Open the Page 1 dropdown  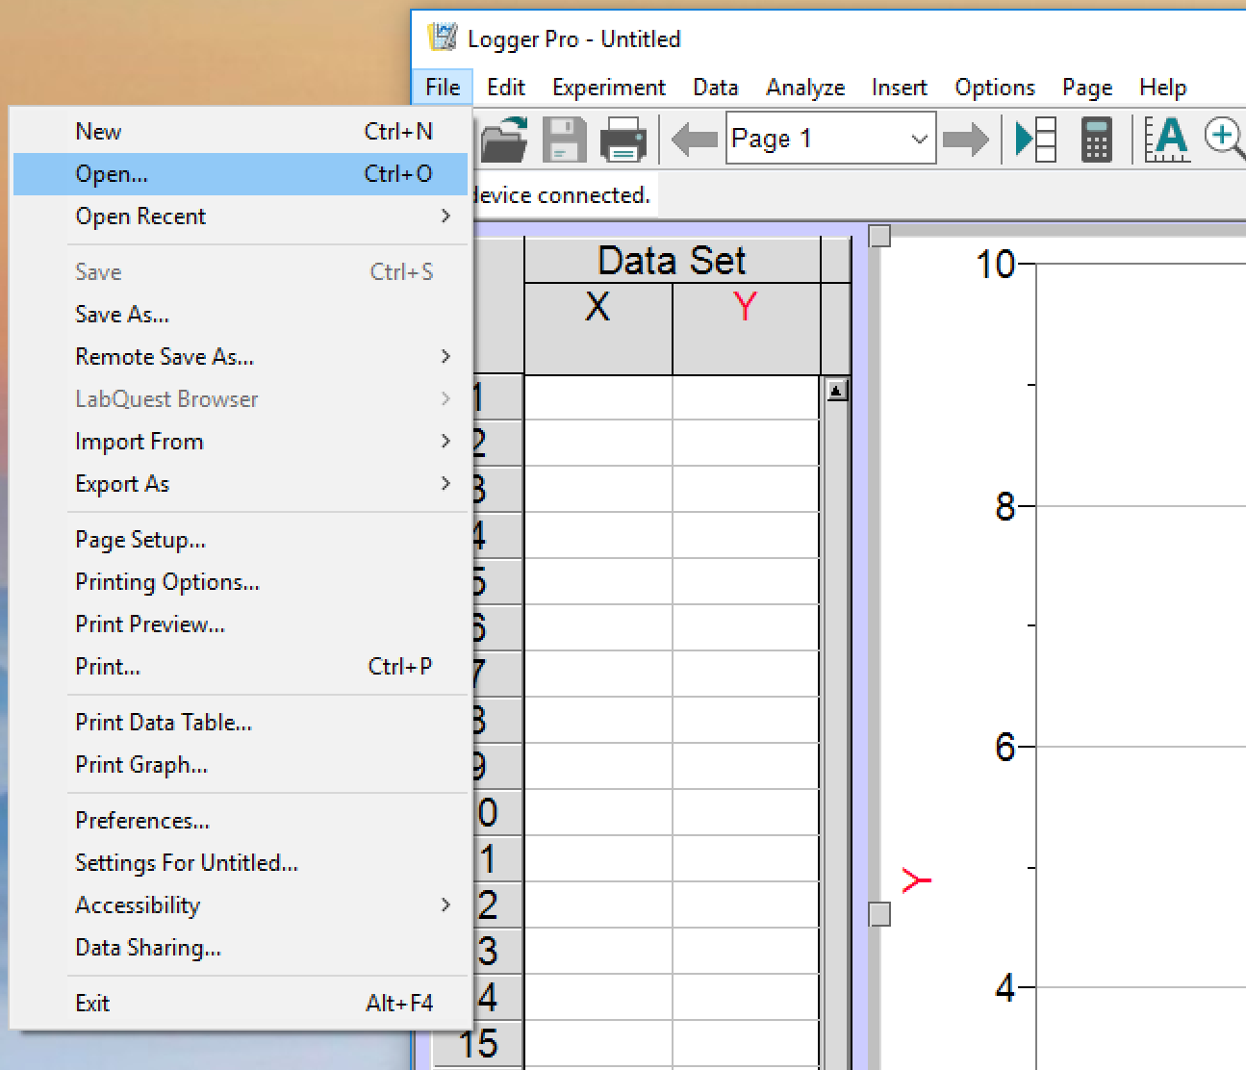[x=830, y=139]
